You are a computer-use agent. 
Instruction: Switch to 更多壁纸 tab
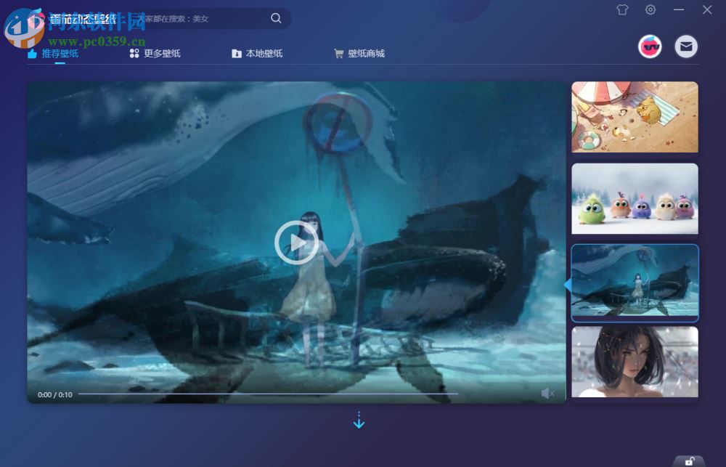coord(155,54)
